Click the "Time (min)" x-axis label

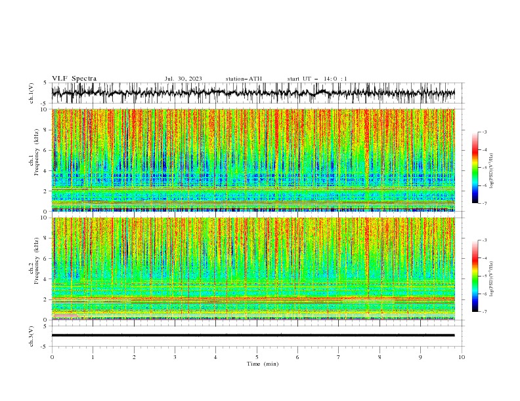click(x=263, y=364)
